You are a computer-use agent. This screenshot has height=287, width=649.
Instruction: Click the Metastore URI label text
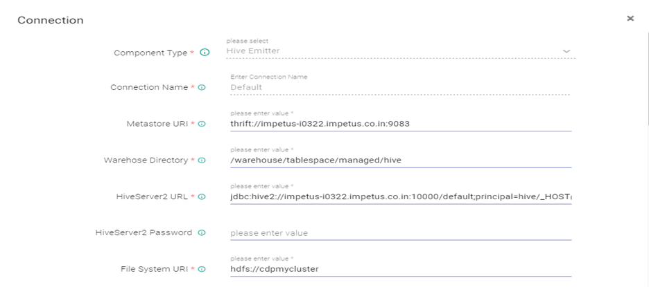pyautogui.click(x=159, y=124)
